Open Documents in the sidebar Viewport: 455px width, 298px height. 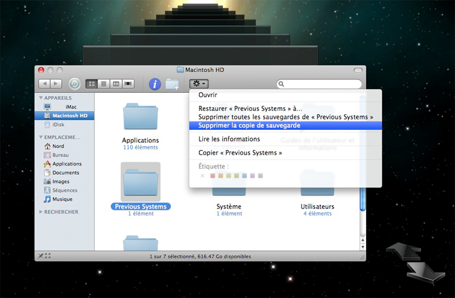[x=64, y=173]
